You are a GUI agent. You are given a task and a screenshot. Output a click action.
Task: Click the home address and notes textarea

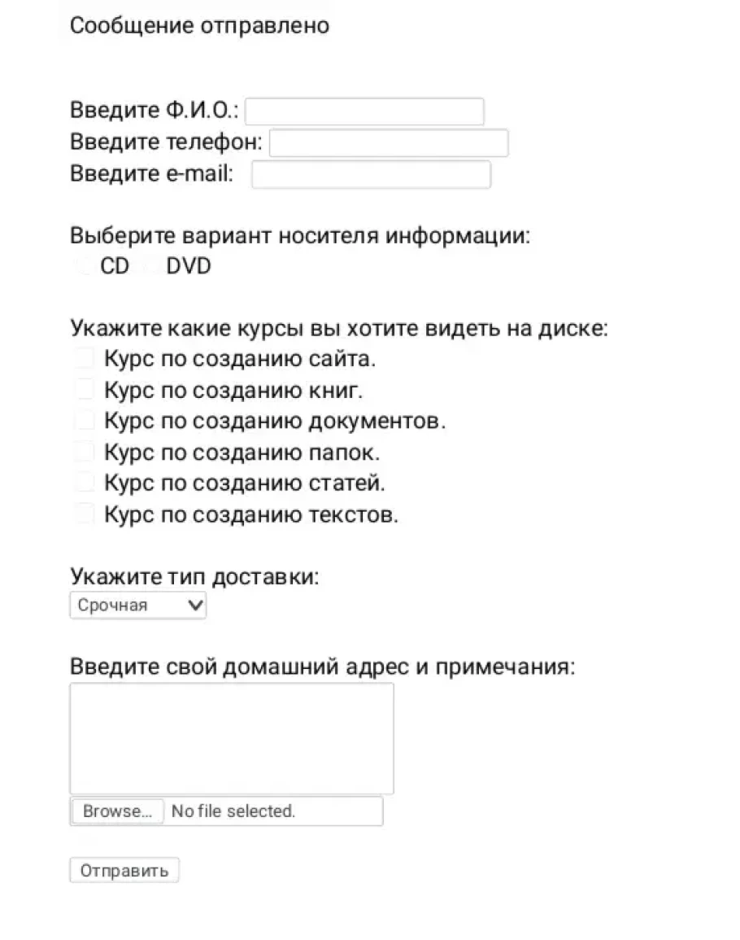point(232,738)
